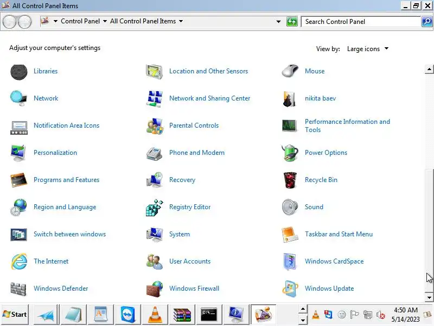The image size is (434, 326).
Task: Click the search magnifier button
Action: tap(427, 22)
